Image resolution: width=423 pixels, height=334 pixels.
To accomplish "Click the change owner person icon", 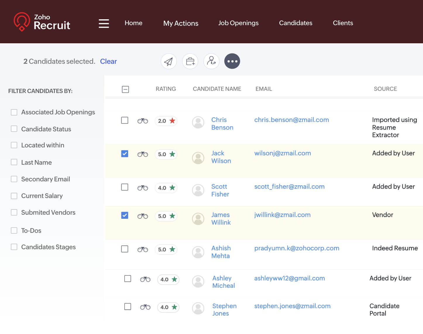I will pos(211,61).
